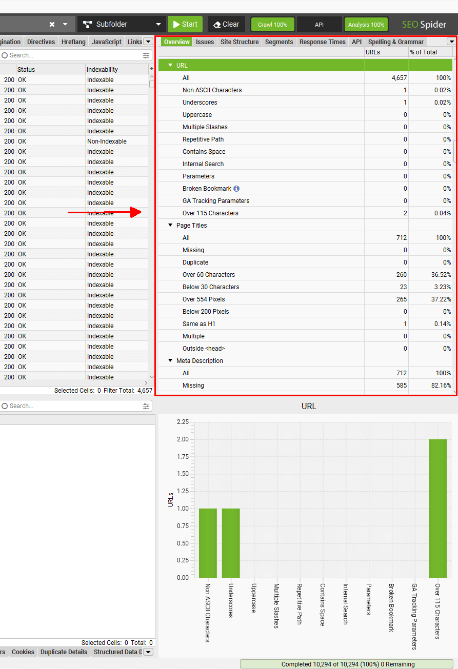Open the Site Structure tab
The height and width of the screenshot is (669, 458).
coord(240,42)
